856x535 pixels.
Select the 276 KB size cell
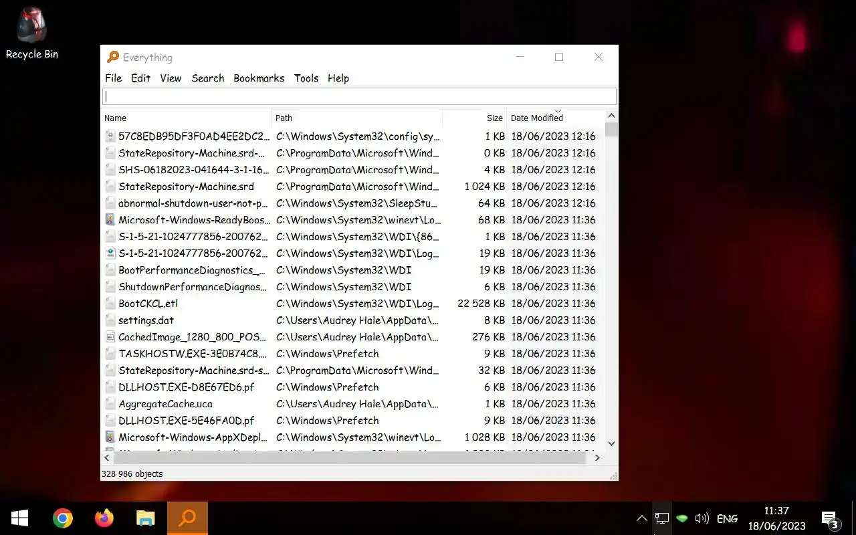point(488,337)
